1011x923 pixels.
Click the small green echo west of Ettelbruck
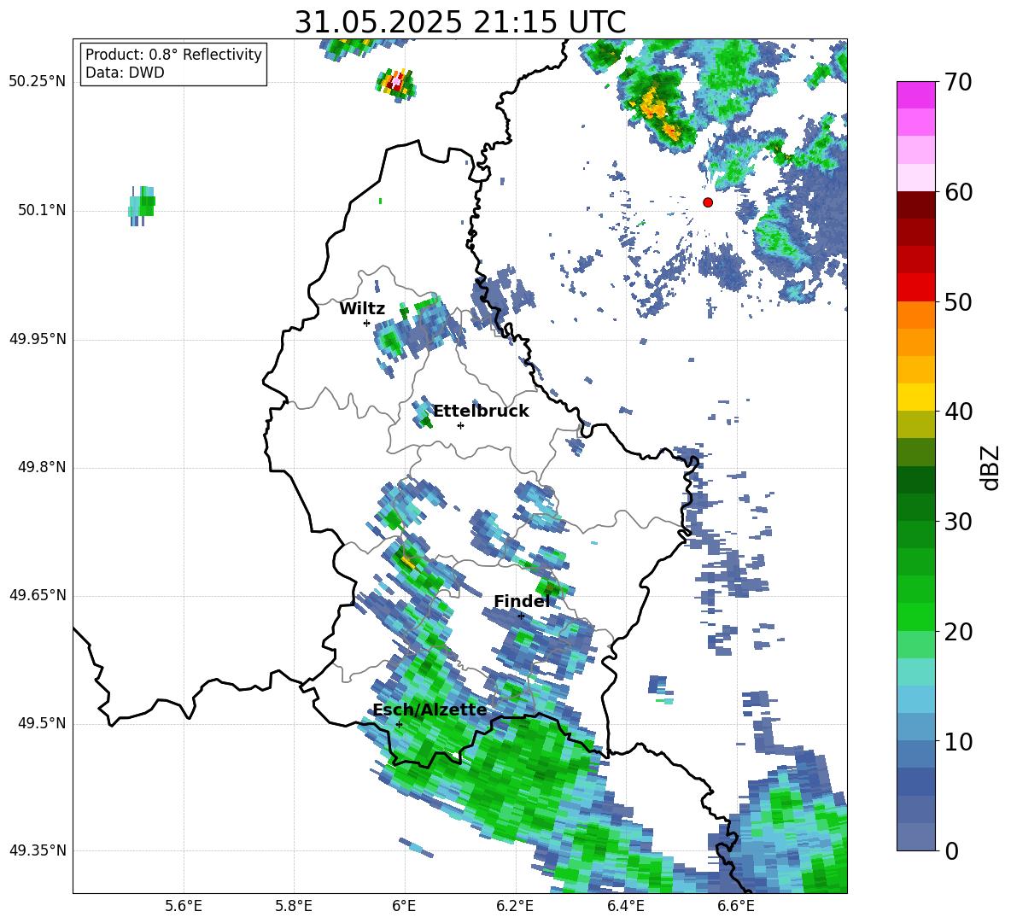pyautogui.click(x=424, y=414)
